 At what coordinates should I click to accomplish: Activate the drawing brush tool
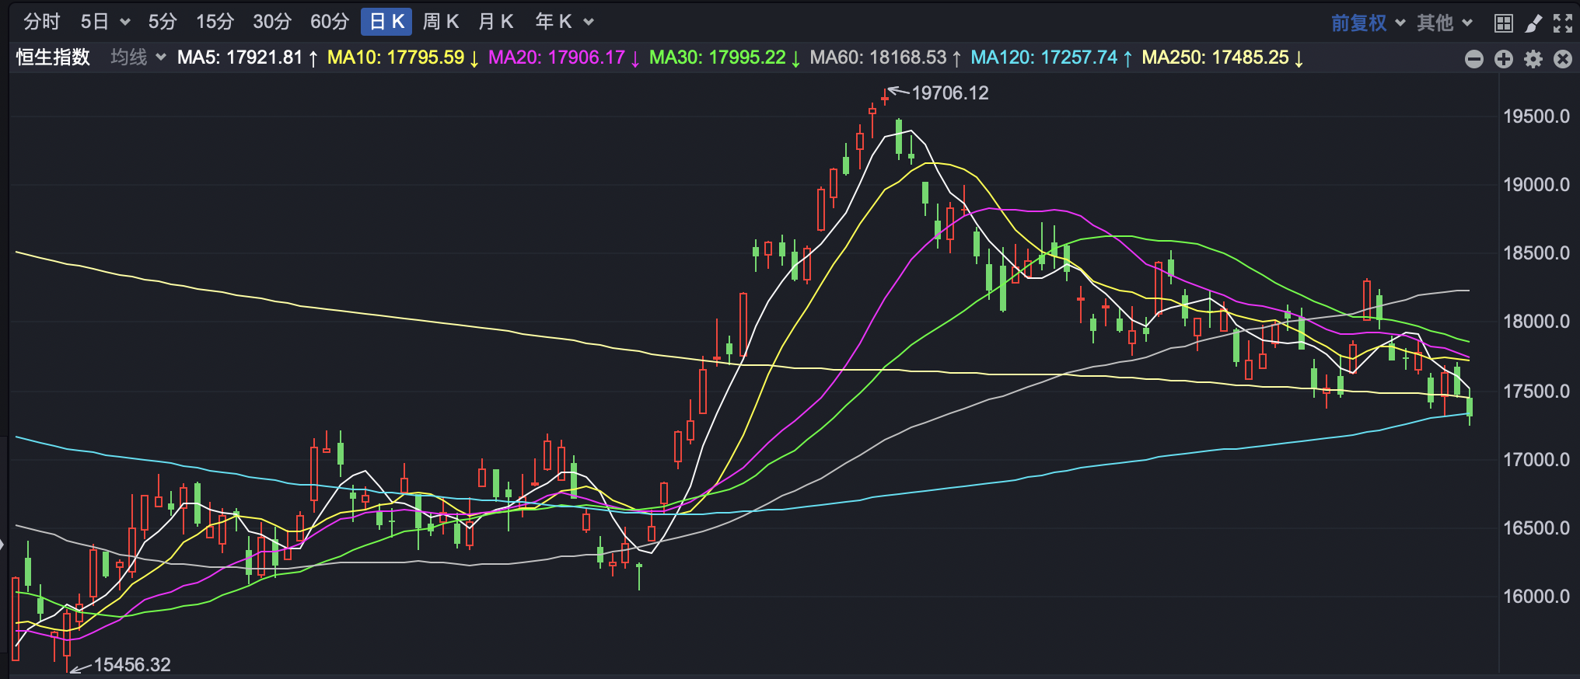(1533, 23)
